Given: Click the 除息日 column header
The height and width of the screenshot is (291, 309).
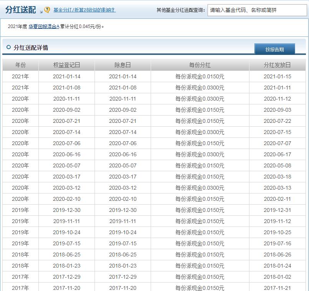Looking at the screenshot, I should click(123, 65).
